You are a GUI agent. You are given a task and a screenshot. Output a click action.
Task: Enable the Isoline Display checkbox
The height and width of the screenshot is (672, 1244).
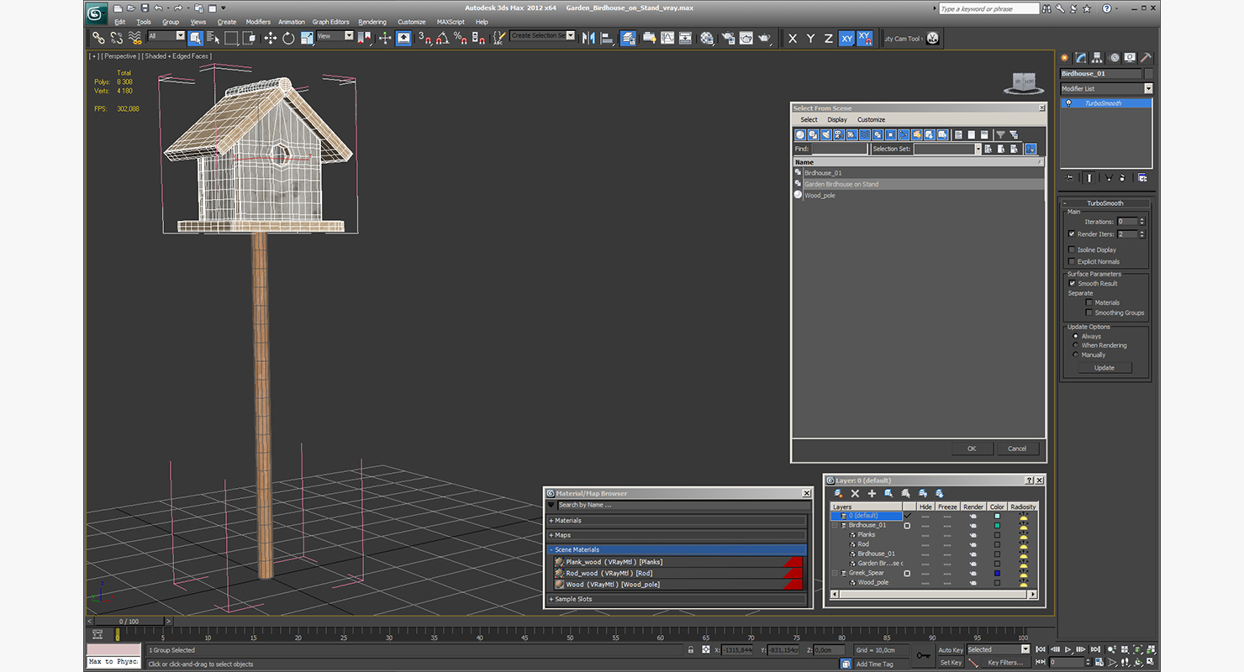[x=1072, y=249]
